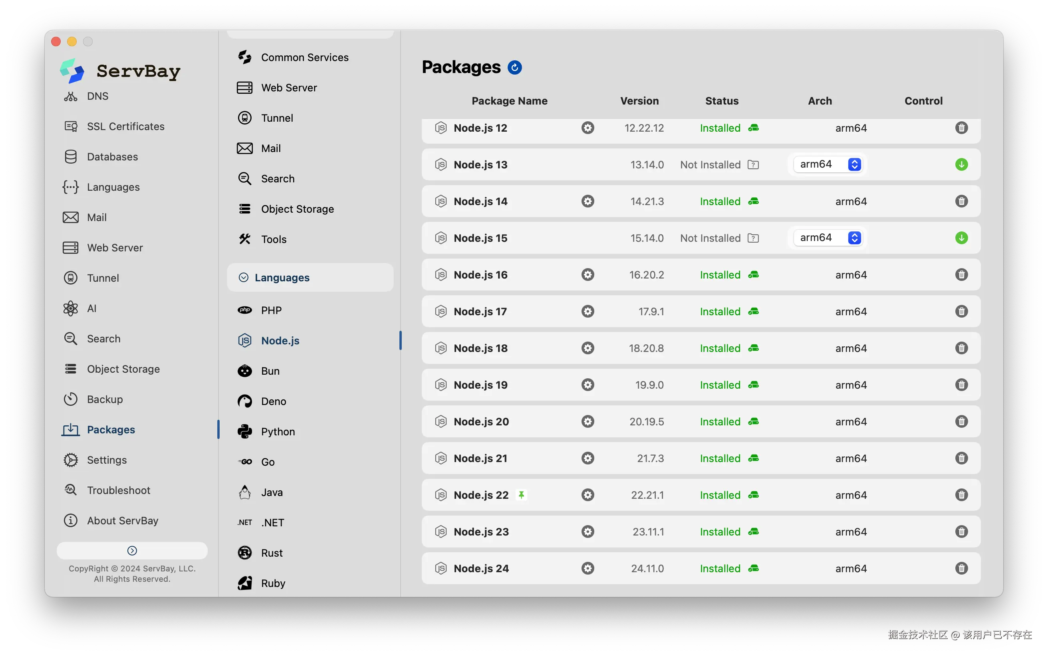Open Databases in left sidebar
The width and height of the screenshot is (1048, 656).
[113, 157]
